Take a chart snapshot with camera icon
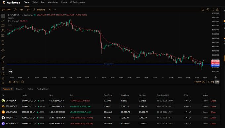The width and height of the screenshot is (225, 128). (218, 10)
